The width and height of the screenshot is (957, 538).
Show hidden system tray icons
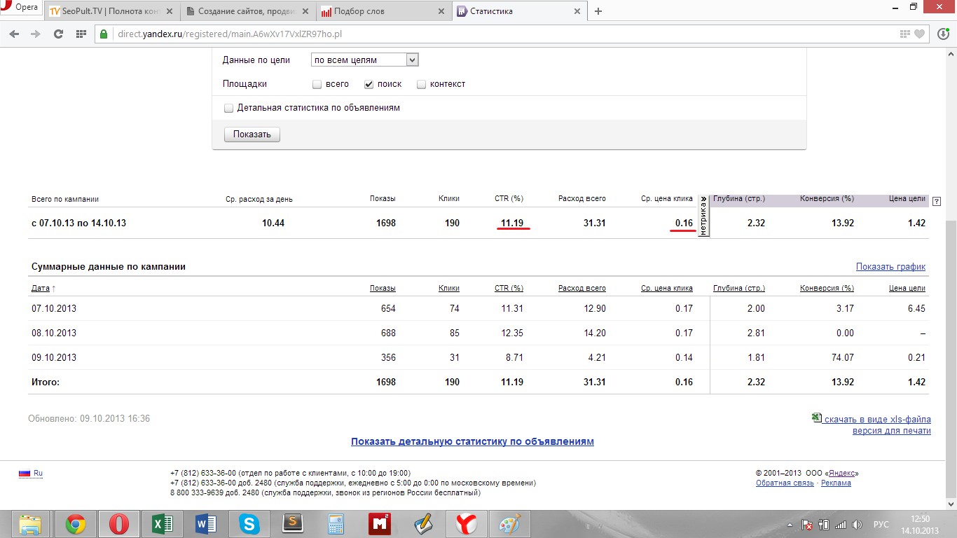coord(791,525)
